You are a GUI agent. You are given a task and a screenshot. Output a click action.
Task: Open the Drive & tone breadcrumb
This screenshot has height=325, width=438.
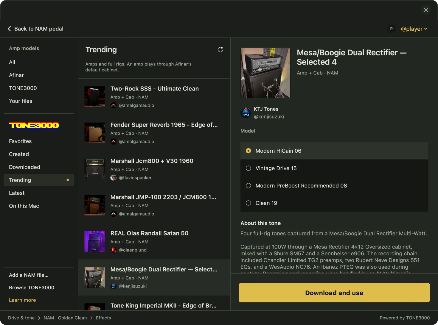click(21, 318)
